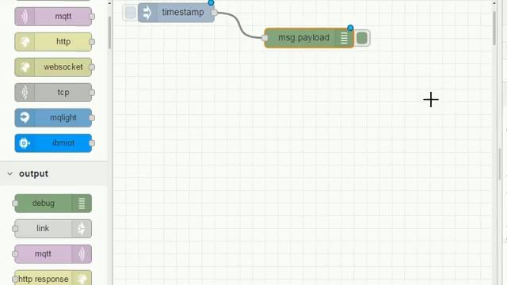The image size is (507, 285).
Task: Select the link output node in palette
Action: (x=53, y=229)
